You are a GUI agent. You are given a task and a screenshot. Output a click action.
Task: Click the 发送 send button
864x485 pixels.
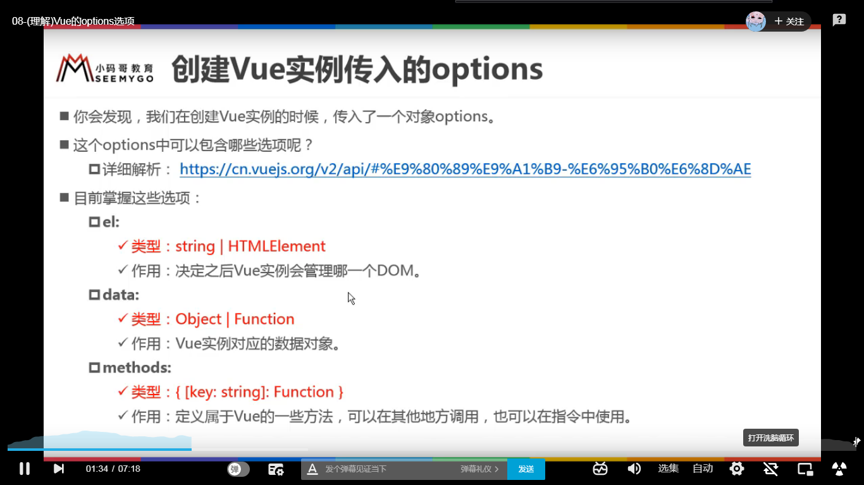(526, 469)
